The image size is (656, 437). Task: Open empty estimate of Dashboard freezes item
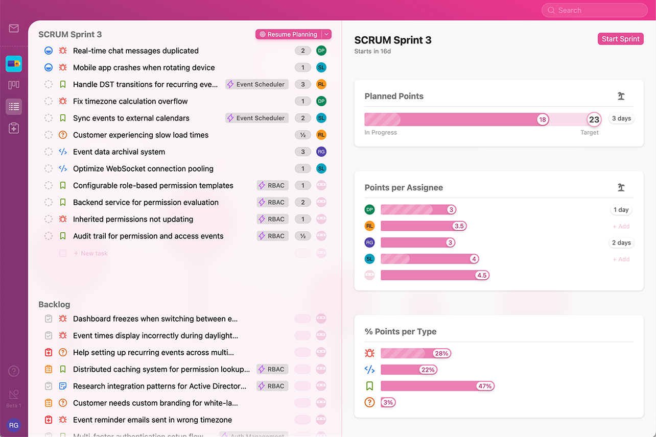303,319
